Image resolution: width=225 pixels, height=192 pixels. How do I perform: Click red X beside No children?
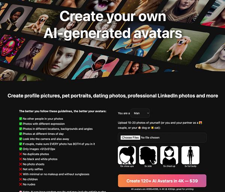(21, 179)
